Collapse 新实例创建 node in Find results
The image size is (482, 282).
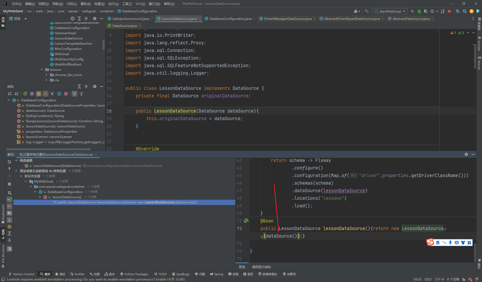[x=21, y=176]
